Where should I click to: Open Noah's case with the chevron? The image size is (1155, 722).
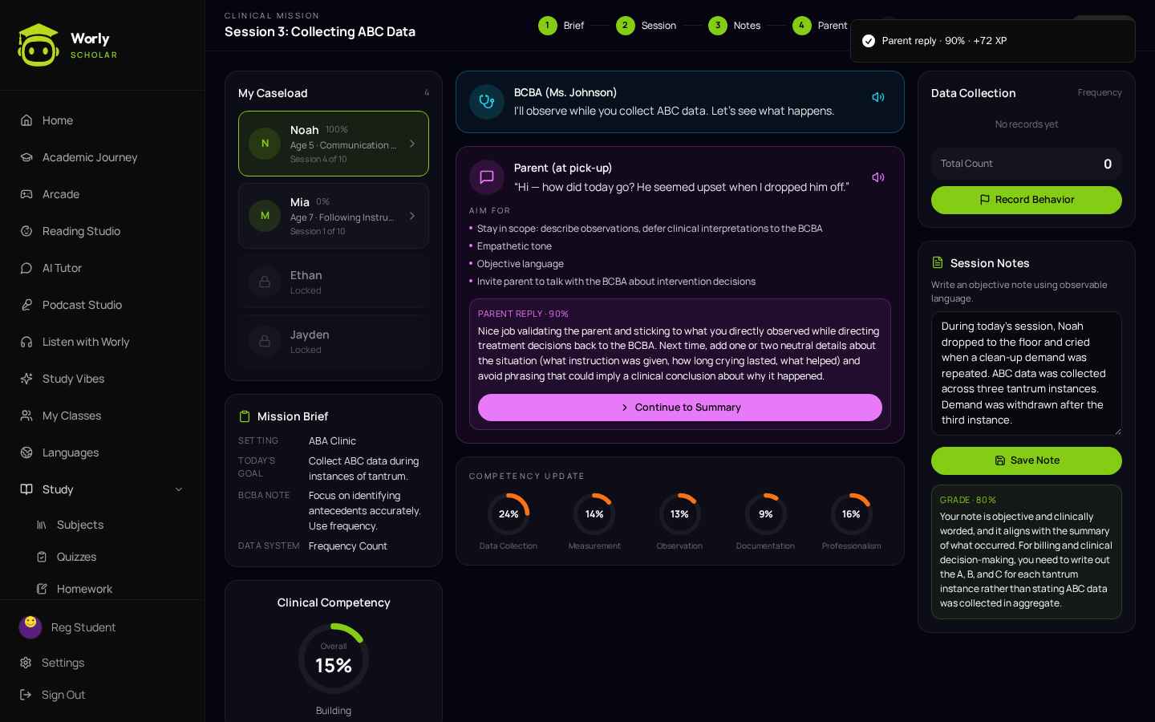tap(412, 144)
